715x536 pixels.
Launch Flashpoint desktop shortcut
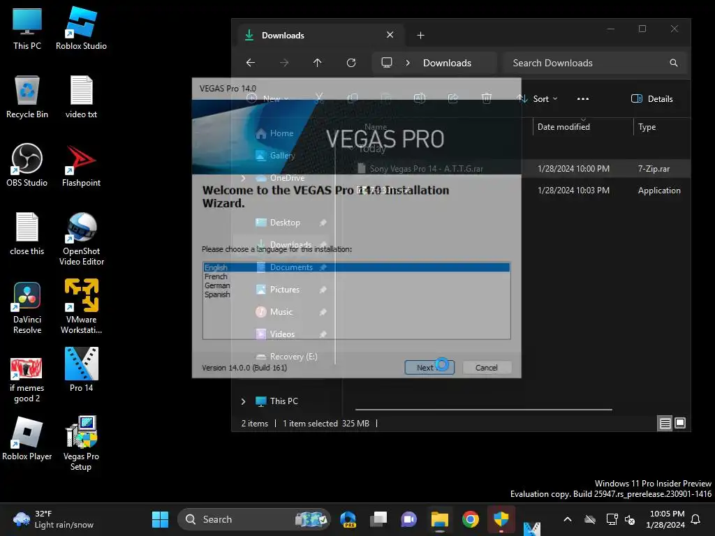click(x=81, y=165)
